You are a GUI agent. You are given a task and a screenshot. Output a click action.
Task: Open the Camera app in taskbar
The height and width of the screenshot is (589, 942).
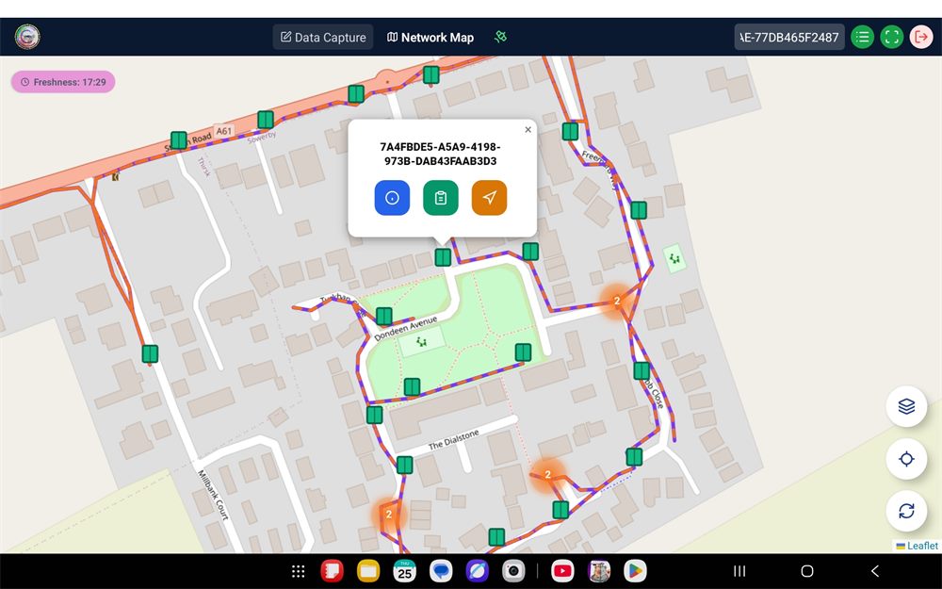[513, 571]
